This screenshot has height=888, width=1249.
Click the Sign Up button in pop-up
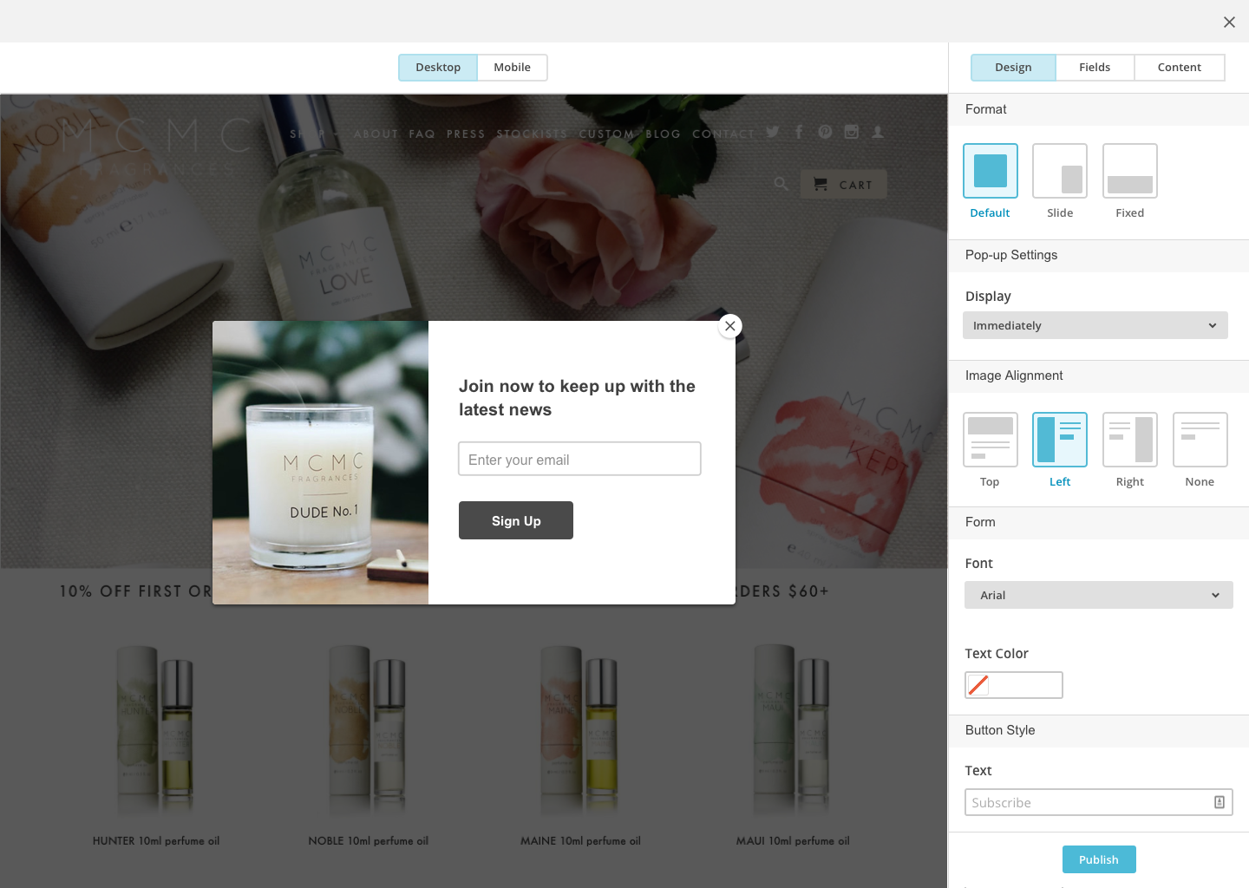point(516,520)
